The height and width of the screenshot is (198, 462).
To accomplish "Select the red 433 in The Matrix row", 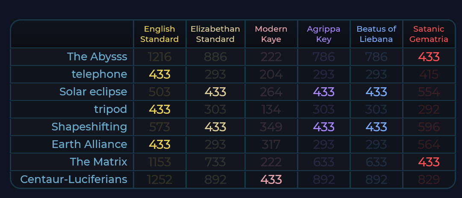I will click(x=429, y=162).
